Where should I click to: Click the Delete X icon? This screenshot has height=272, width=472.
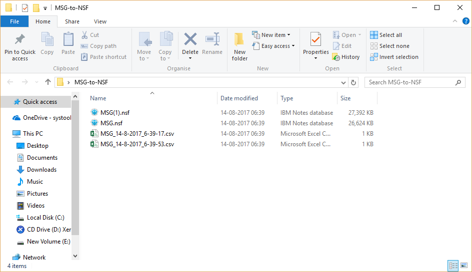coord(190,39)
